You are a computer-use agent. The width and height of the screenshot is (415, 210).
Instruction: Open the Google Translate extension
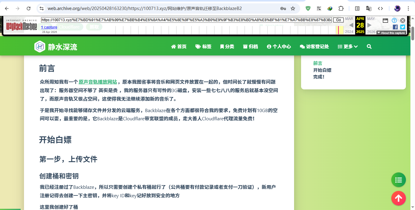[x=369, y=8]
